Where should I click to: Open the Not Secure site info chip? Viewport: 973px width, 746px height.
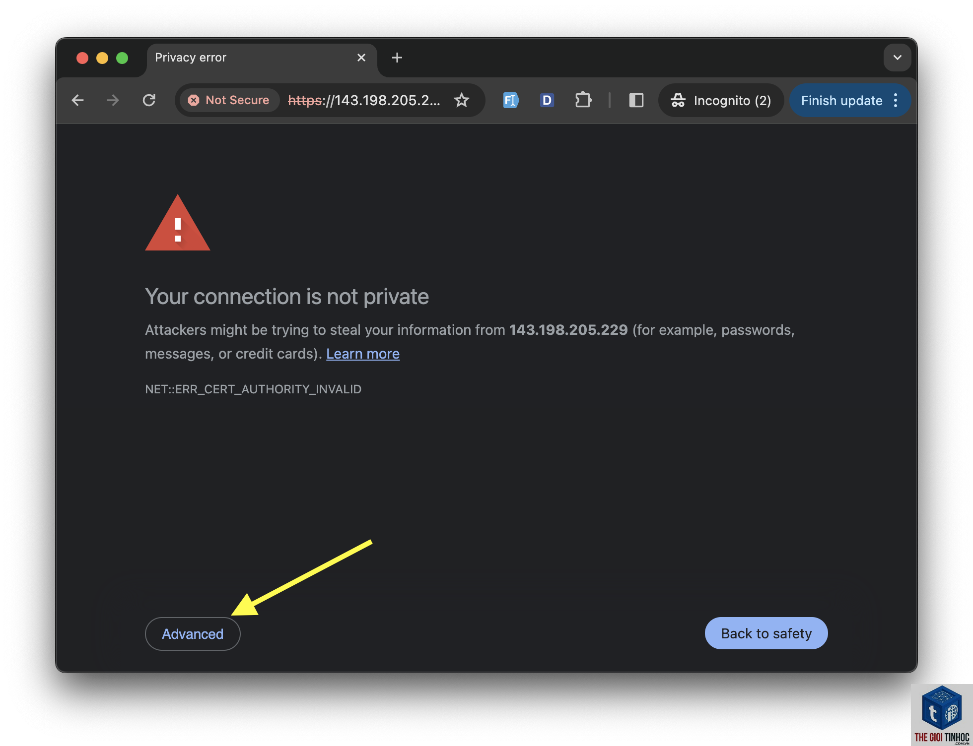pyautogui.click(x=229, y=100)
